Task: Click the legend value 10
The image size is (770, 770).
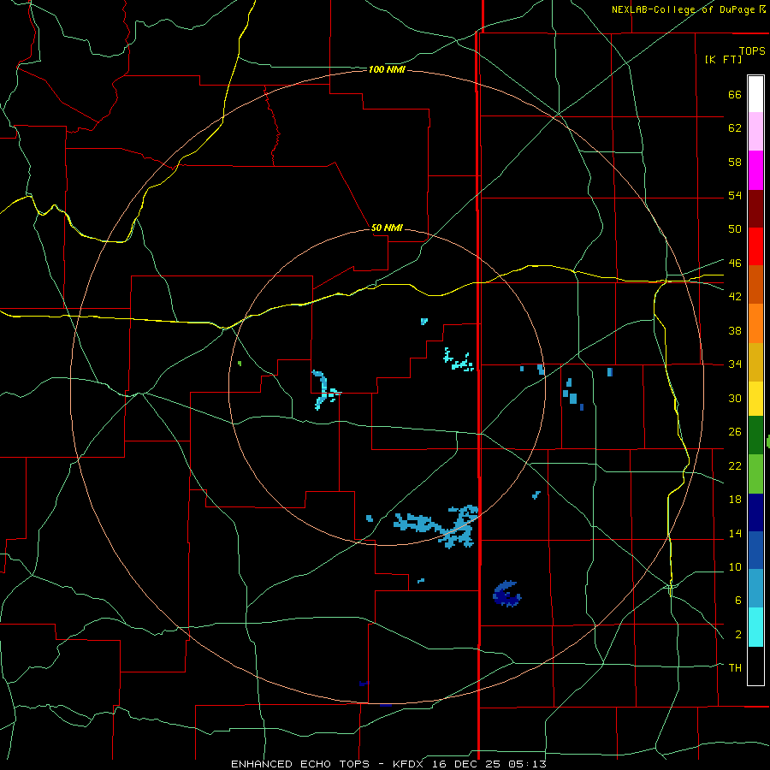Action: 735,566
